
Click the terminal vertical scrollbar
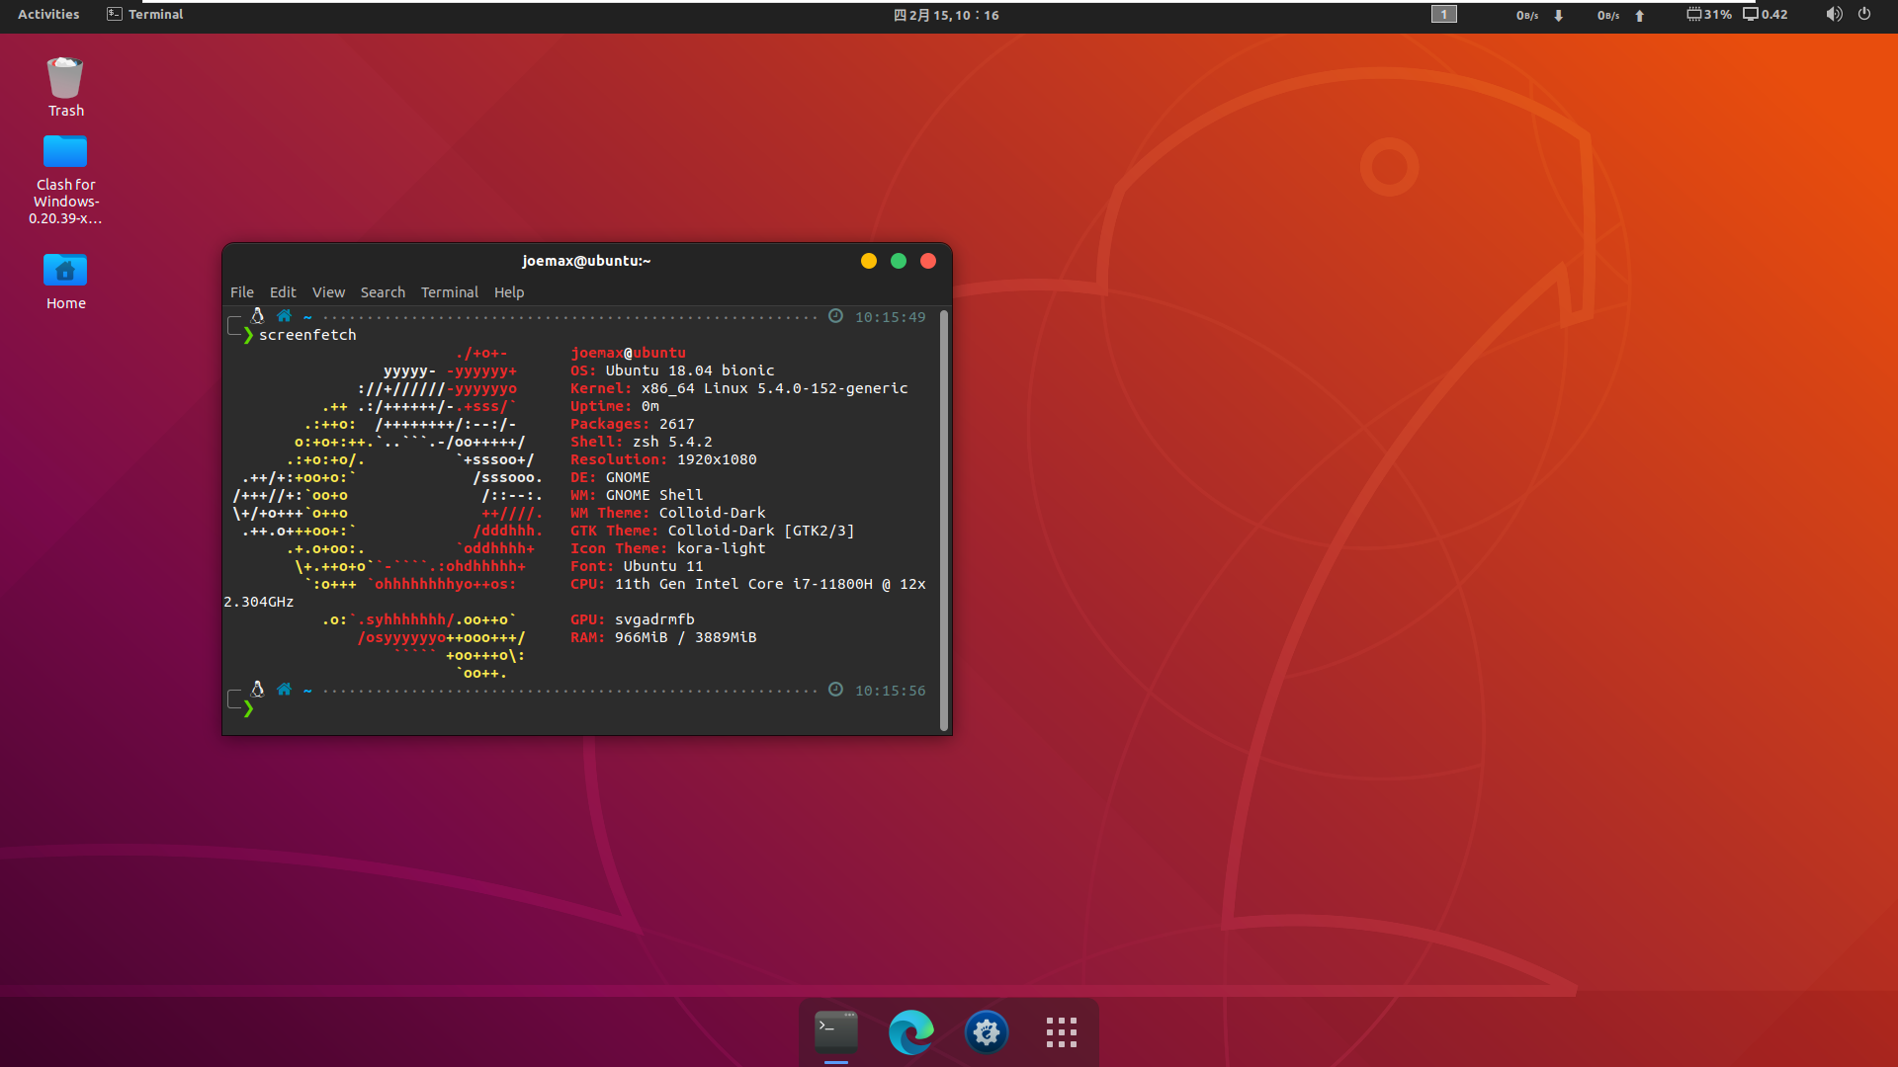click(944, 520)
